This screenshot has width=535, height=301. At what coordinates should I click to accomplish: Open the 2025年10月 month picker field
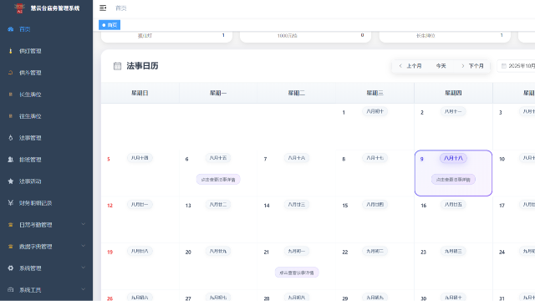(517, 66)
